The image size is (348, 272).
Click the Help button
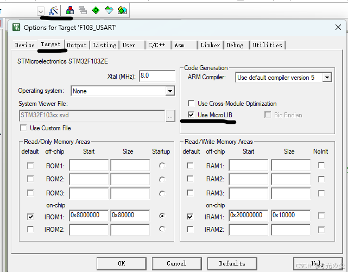point(318,263)
